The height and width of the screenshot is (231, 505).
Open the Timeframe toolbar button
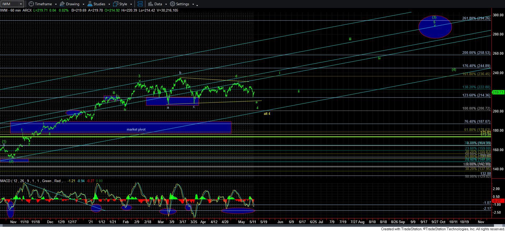click(x=40, y=4)
